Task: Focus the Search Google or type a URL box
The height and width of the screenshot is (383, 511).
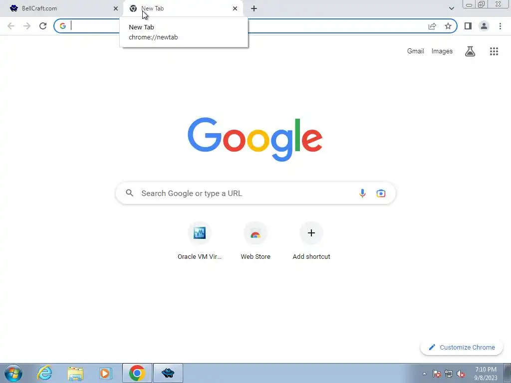Action: (255, 193)
